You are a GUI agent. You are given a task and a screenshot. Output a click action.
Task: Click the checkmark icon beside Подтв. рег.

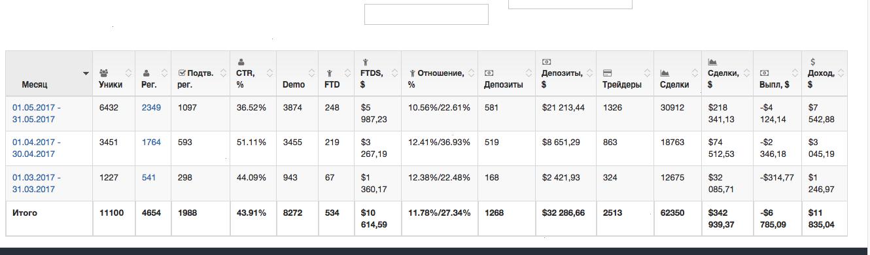(x=182, y=73)
